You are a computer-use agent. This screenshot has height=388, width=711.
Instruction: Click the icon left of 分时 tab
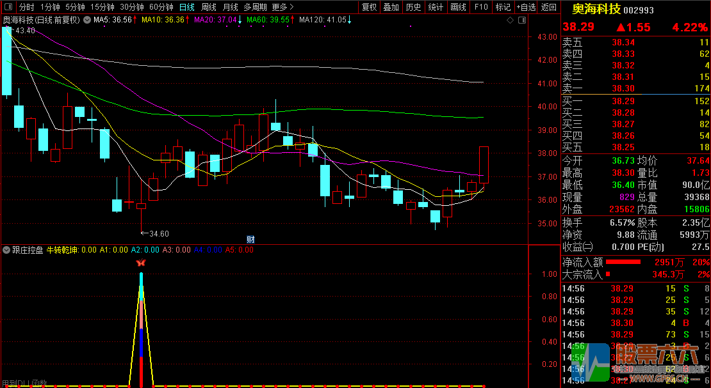tap(8, 7)
